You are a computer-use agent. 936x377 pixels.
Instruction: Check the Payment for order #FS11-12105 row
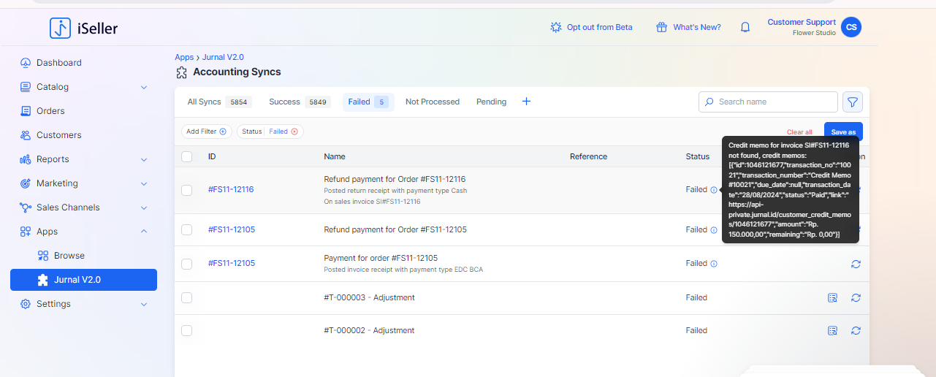[187, 264]
